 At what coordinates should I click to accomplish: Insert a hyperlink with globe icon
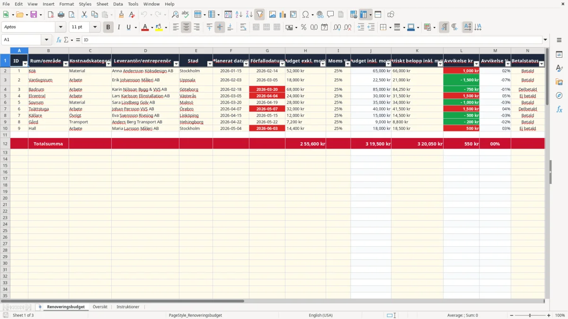320,15
